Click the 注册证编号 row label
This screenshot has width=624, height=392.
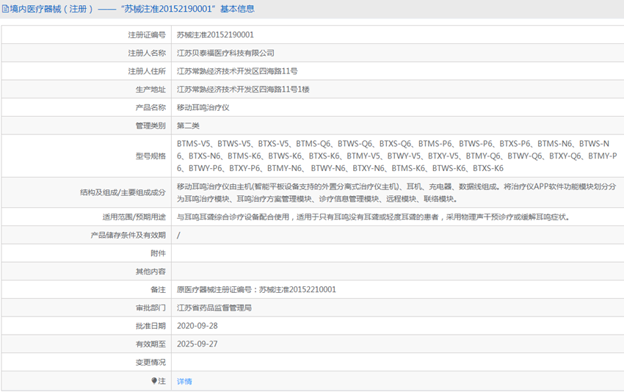click(x=147, y=35)
